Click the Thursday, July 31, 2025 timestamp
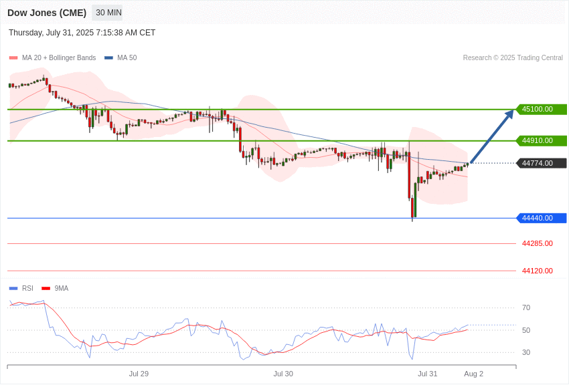Viewport: 569px width, 385px height. pos(82,33)
